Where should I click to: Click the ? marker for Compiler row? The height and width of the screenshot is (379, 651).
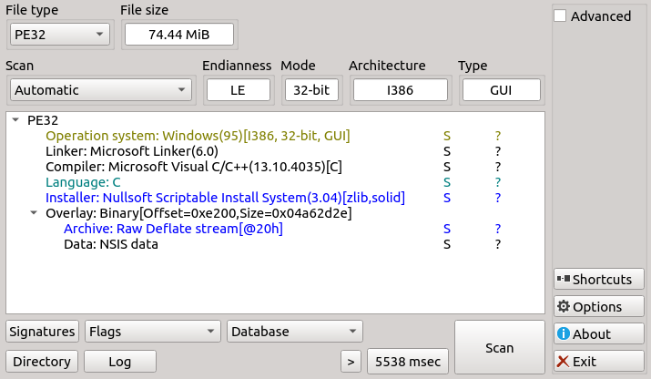[x=498, y=167]
